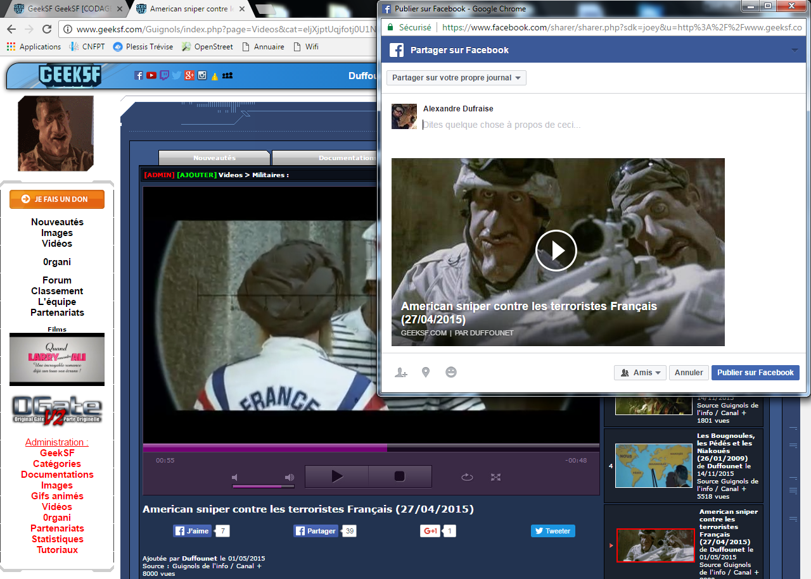Open the Plessis Trévise bookmark

click(143, 47)
